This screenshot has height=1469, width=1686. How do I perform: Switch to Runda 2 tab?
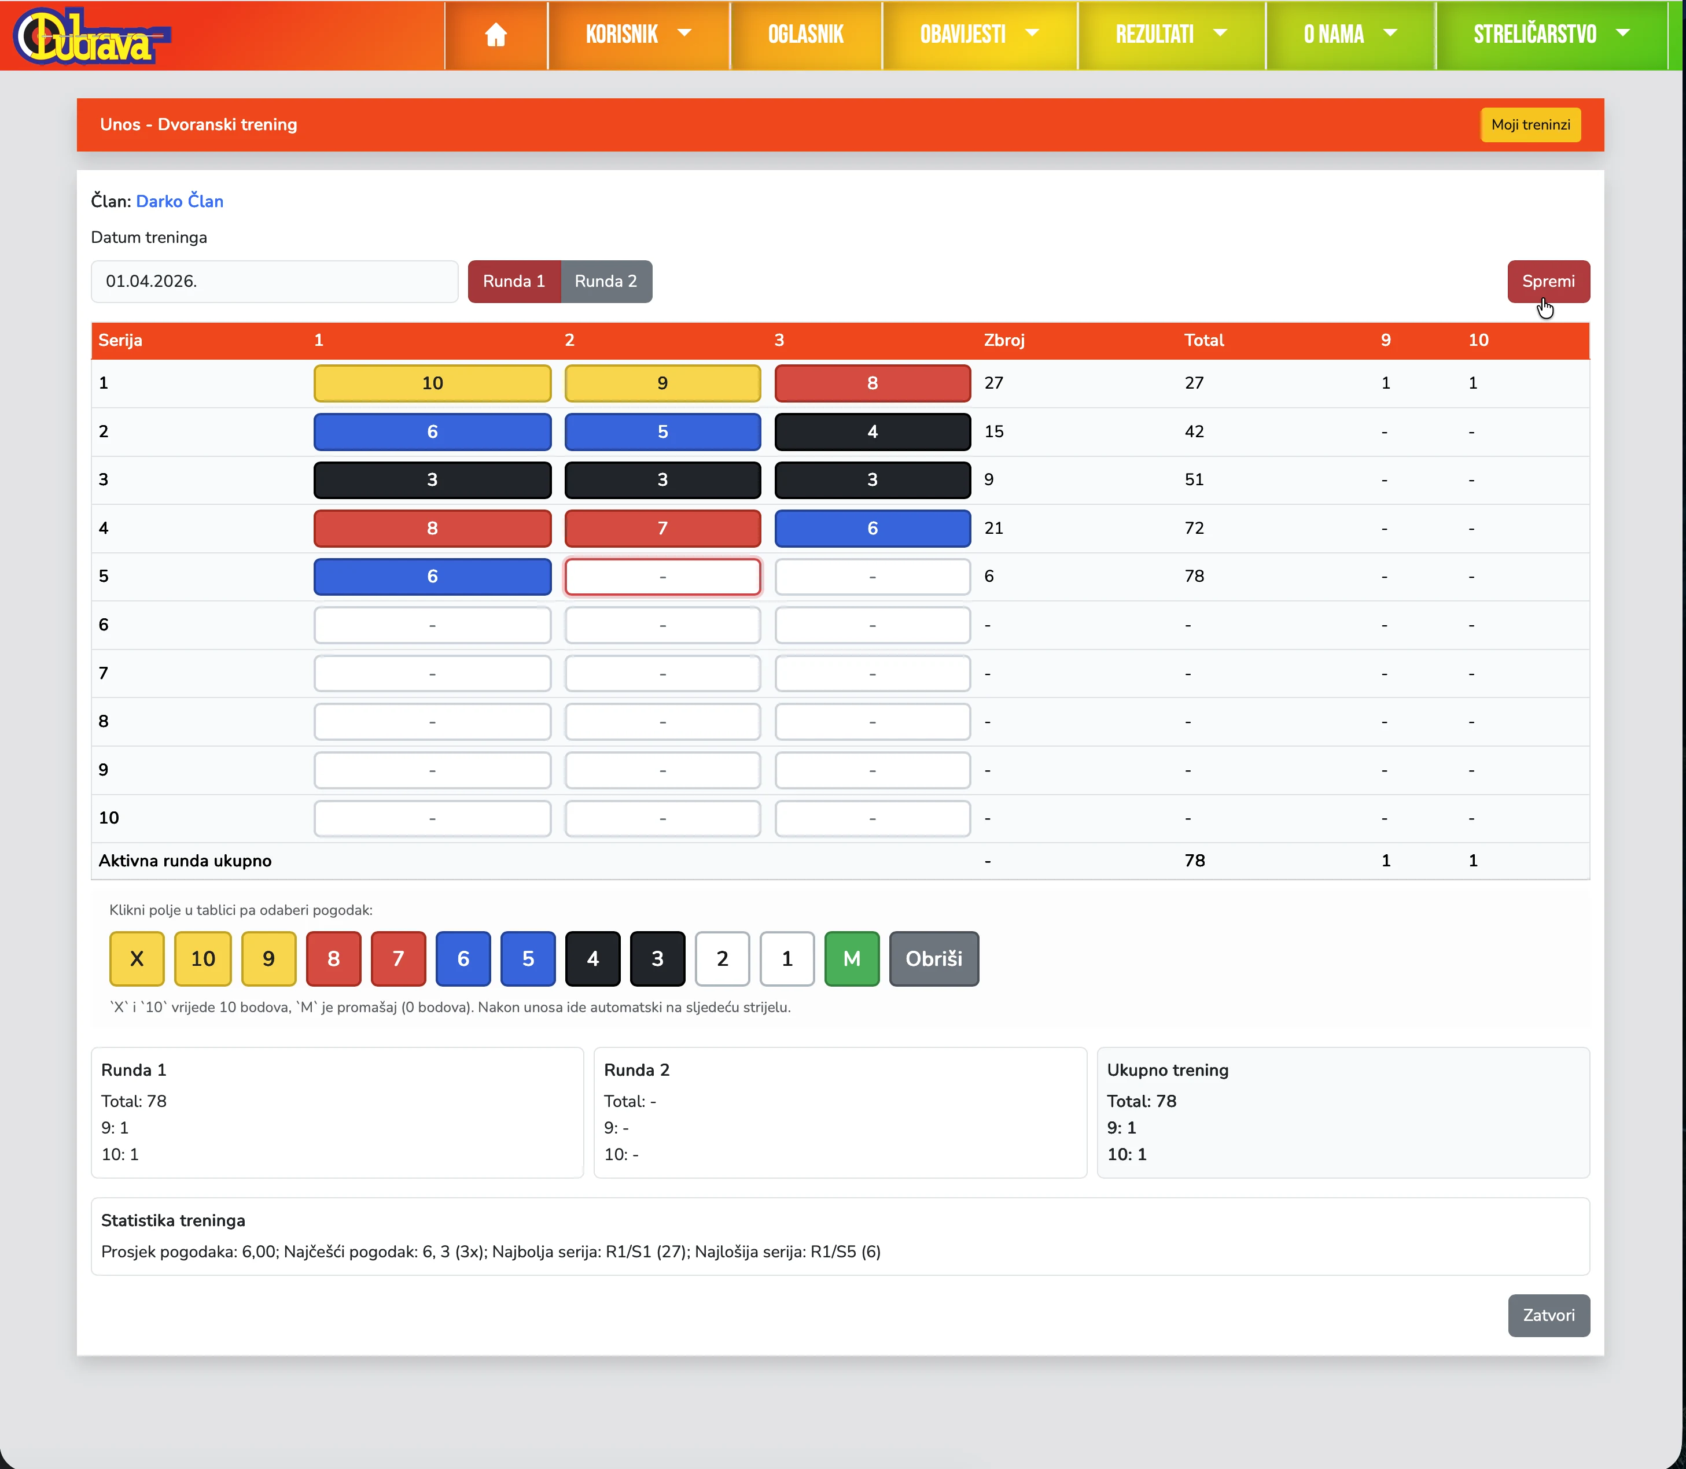pos(605,281)
